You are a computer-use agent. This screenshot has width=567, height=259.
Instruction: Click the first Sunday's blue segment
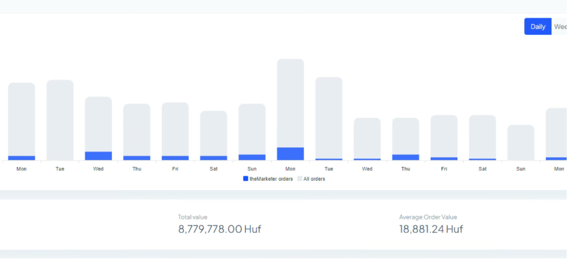252,157
